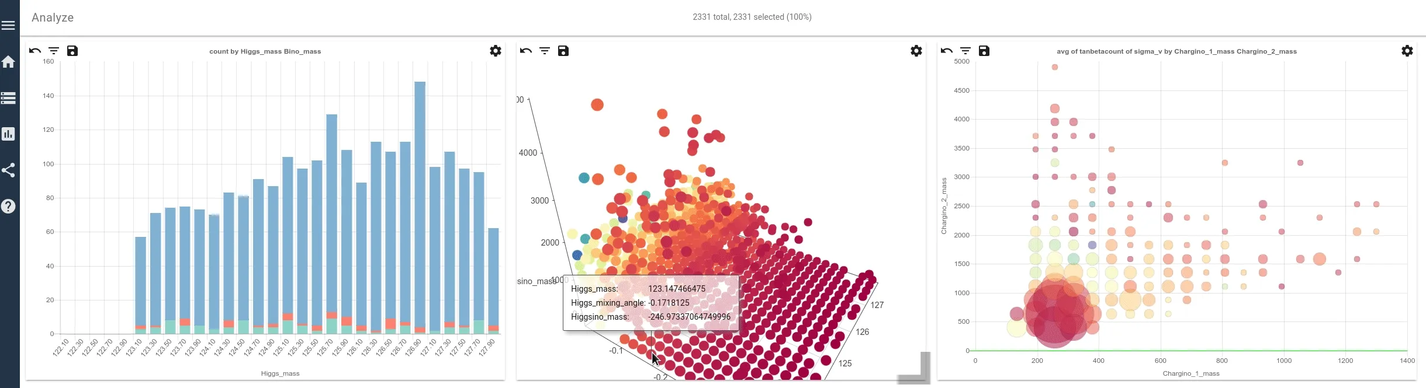Image resolution: width=1426 pixels, height=388 pixels.
Task: Open the data list view icon
Action: pyautogui.click(x=8, y=98)
